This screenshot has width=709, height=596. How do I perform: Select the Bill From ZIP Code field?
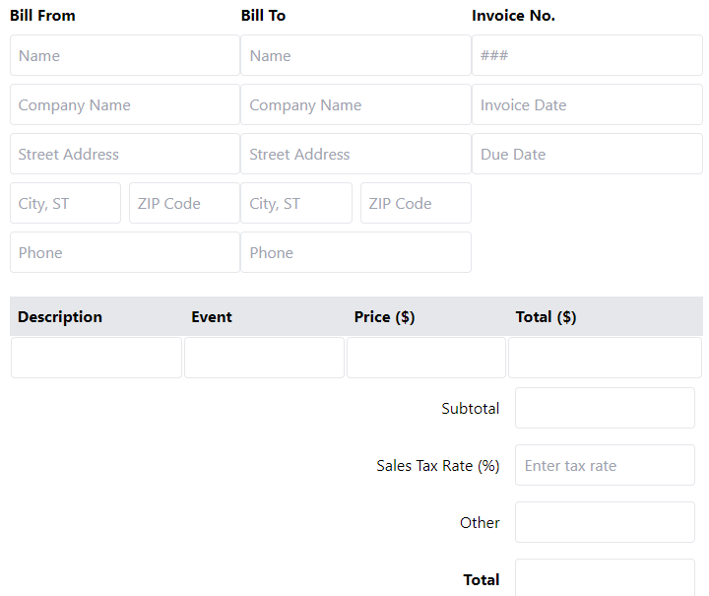tap(184, 203)
